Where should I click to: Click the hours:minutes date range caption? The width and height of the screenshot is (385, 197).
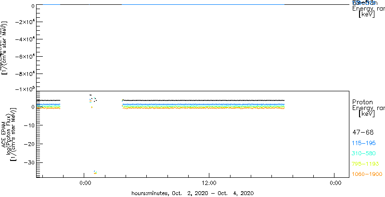pyautogui.click(x=192, y=193)
